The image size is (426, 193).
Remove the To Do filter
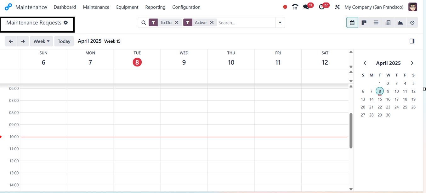(177, 23)
